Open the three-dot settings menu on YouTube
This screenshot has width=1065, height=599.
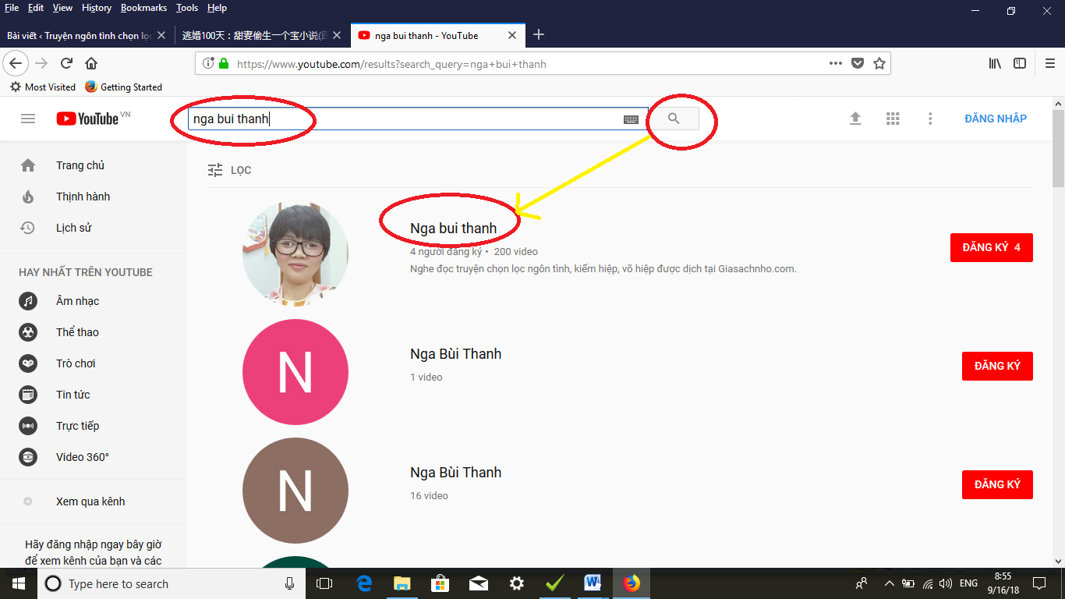[x=930, y=119]
